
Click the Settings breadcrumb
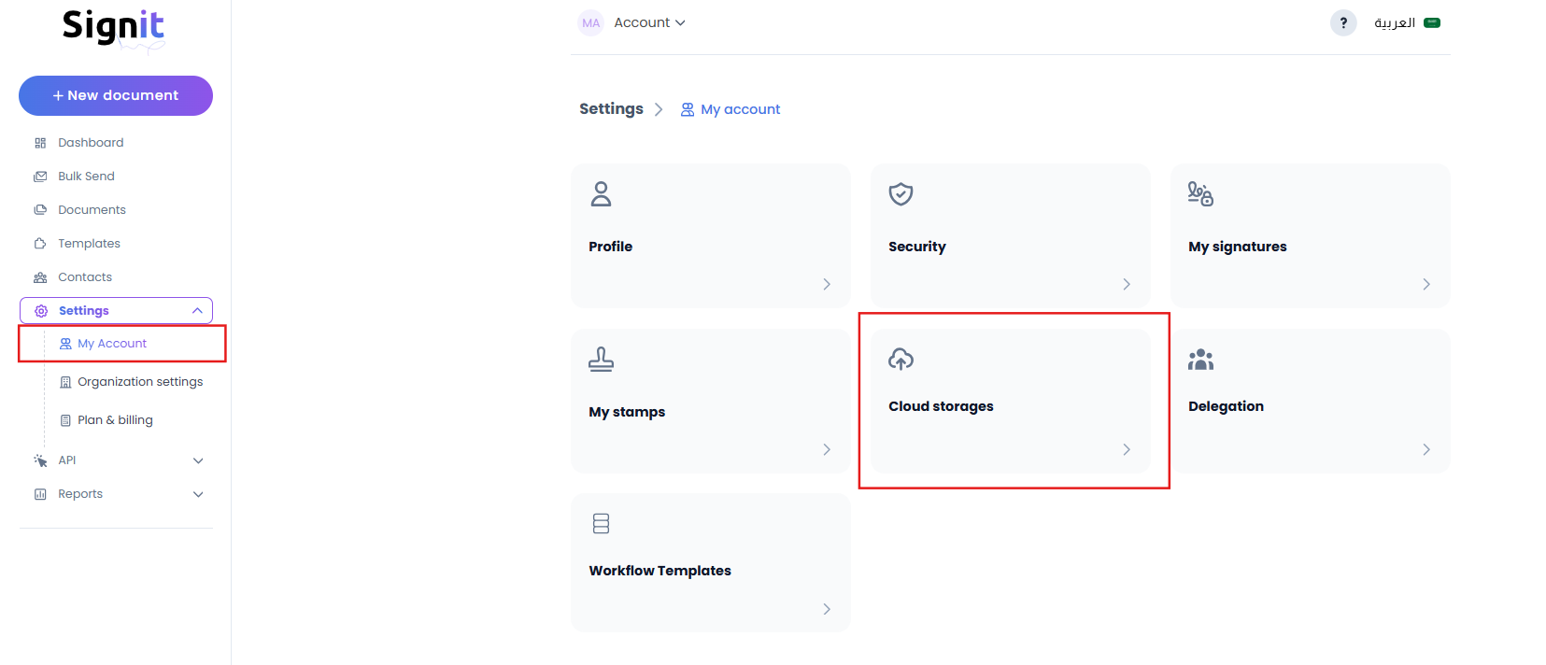(x=611, y=109)
